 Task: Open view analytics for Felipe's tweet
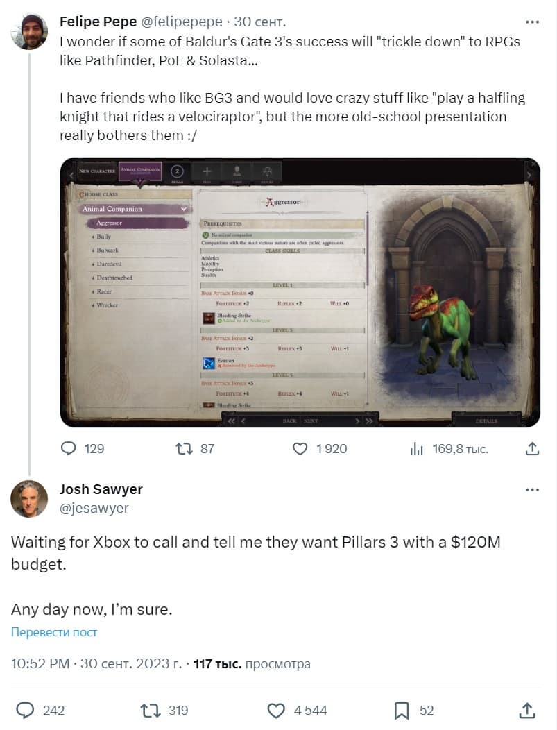(x=417, y=449)
